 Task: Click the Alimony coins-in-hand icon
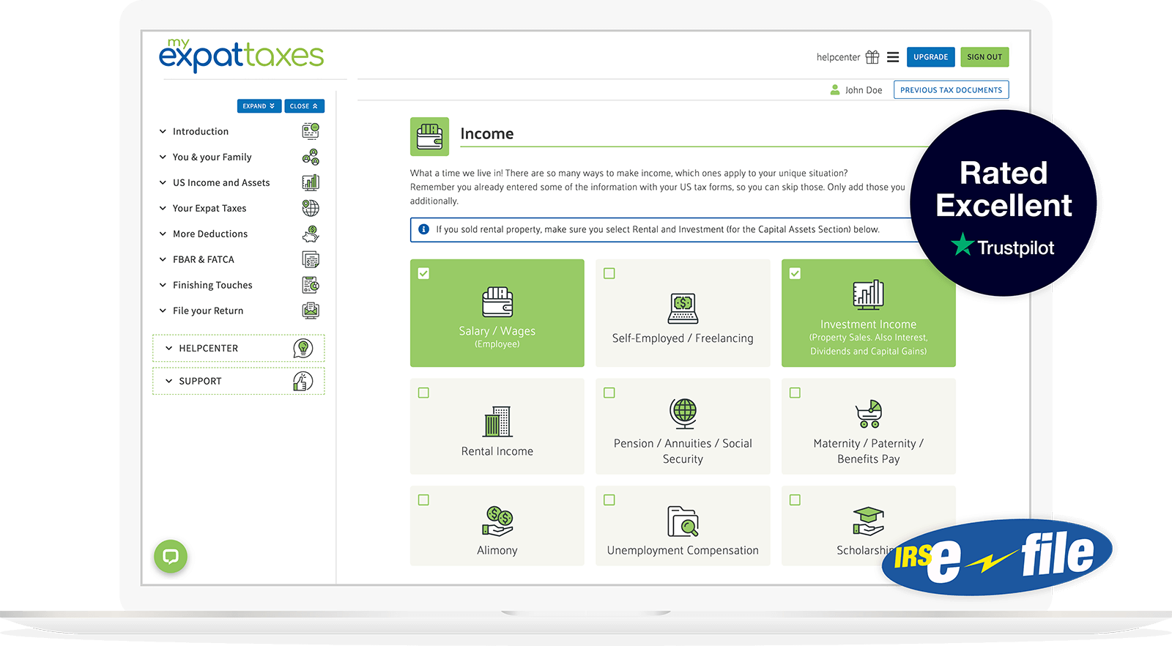(497, 521)
